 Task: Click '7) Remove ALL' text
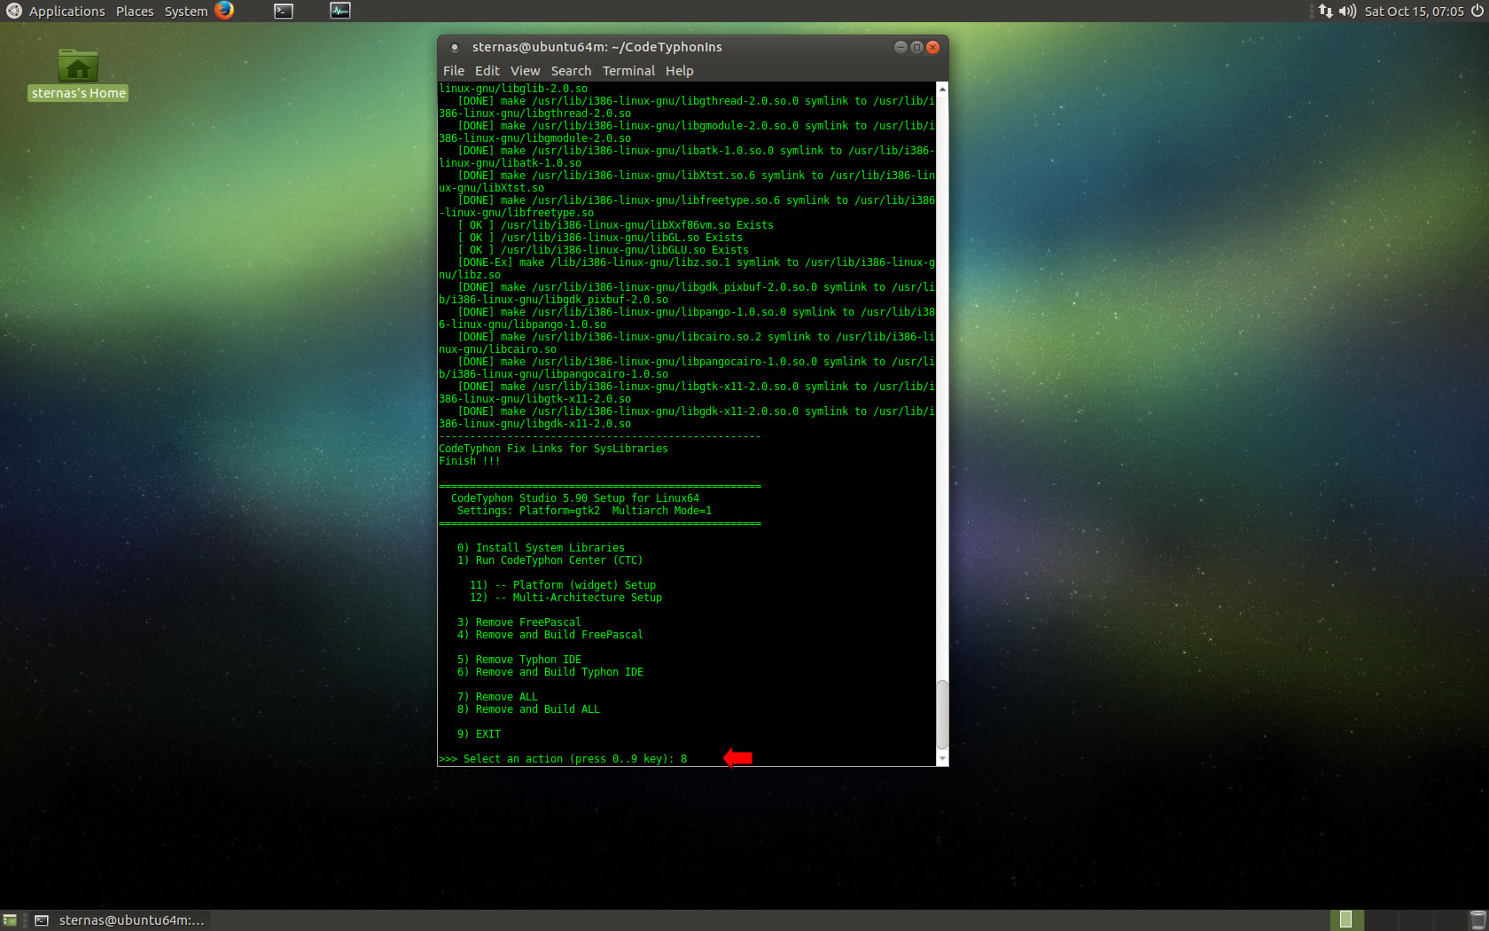point(497,697)
